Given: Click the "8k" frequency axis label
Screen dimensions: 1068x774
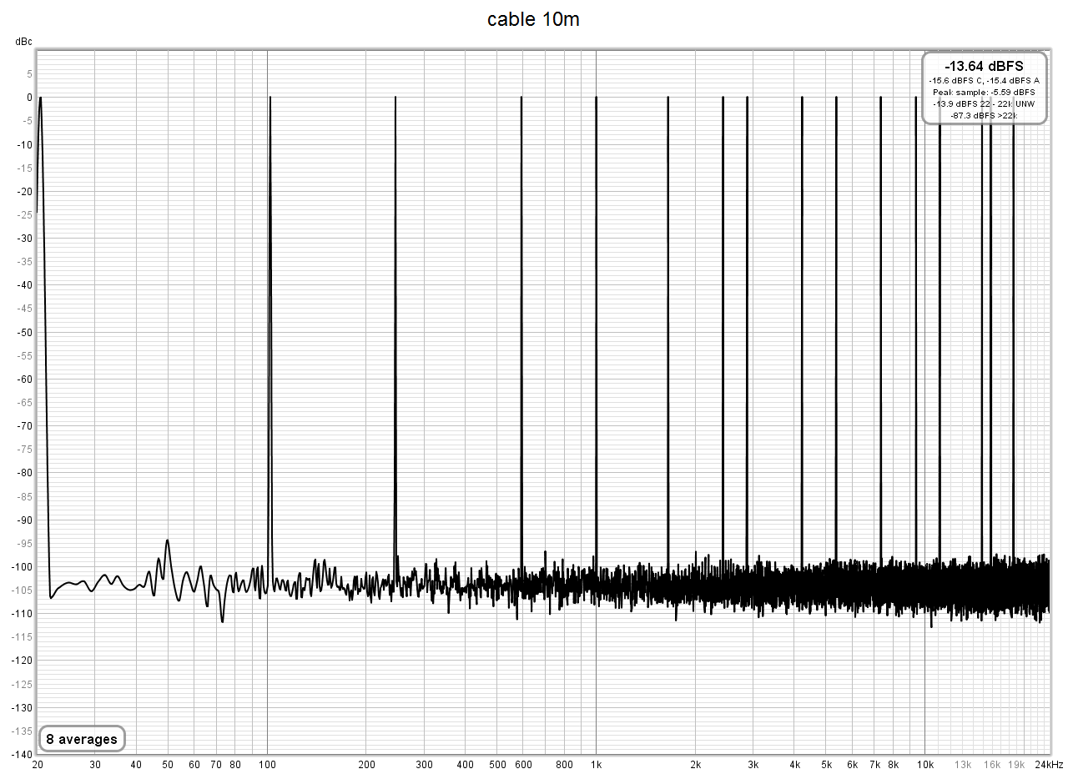Looking at the screenshot, I should tap(894, 764).
